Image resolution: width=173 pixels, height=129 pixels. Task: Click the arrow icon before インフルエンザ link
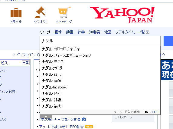[14, 55]
